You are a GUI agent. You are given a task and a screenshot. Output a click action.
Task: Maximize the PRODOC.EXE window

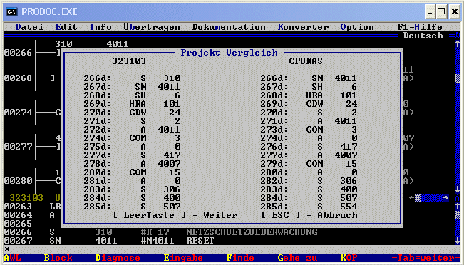(441, 12)
